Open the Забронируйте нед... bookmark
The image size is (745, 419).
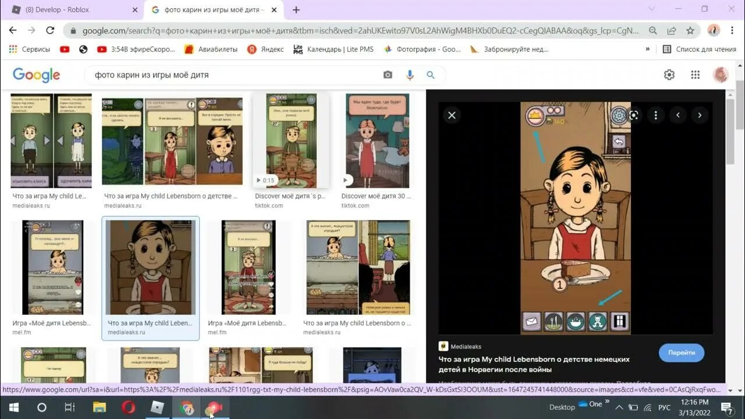point(509,49)
